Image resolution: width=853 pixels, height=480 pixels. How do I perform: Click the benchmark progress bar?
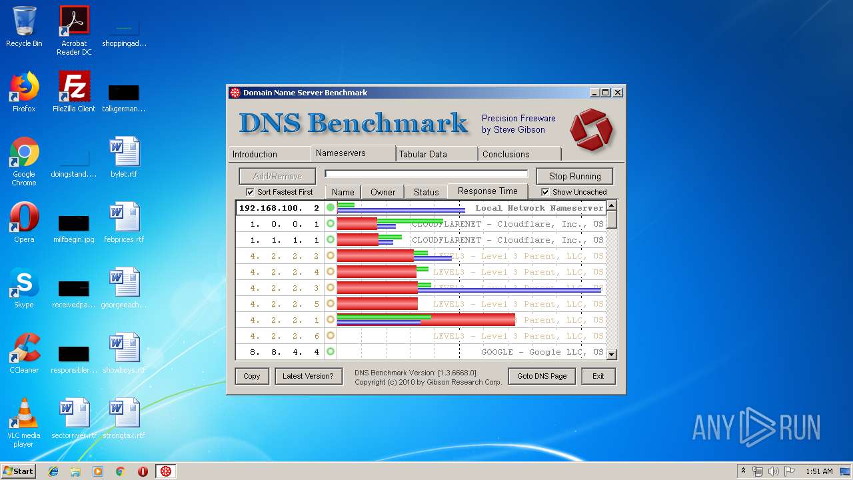pyautogui.click(x=426, y=174)
